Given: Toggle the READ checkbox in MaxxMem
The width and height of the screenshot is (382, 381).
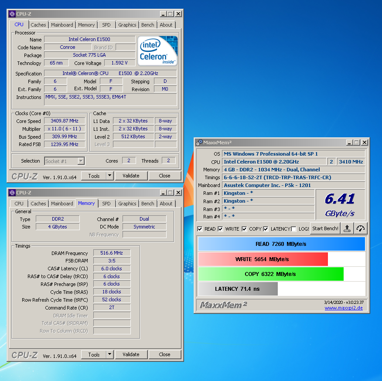Looking at the screenshot, I should [x=200, y=229].
